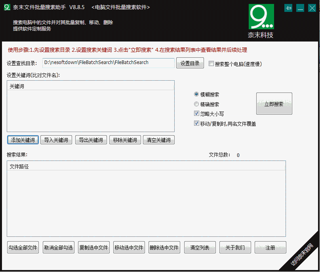Toggle the 忽略大小写 checkbox

(x=197, y=113)
